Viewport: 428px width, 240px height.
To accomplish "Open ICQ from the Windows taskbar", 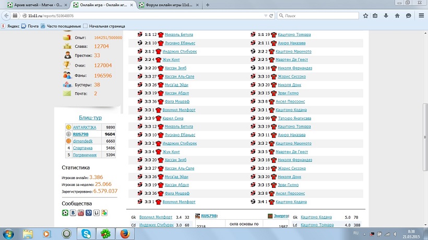I will pyautogui.click(x=106, y=233).
